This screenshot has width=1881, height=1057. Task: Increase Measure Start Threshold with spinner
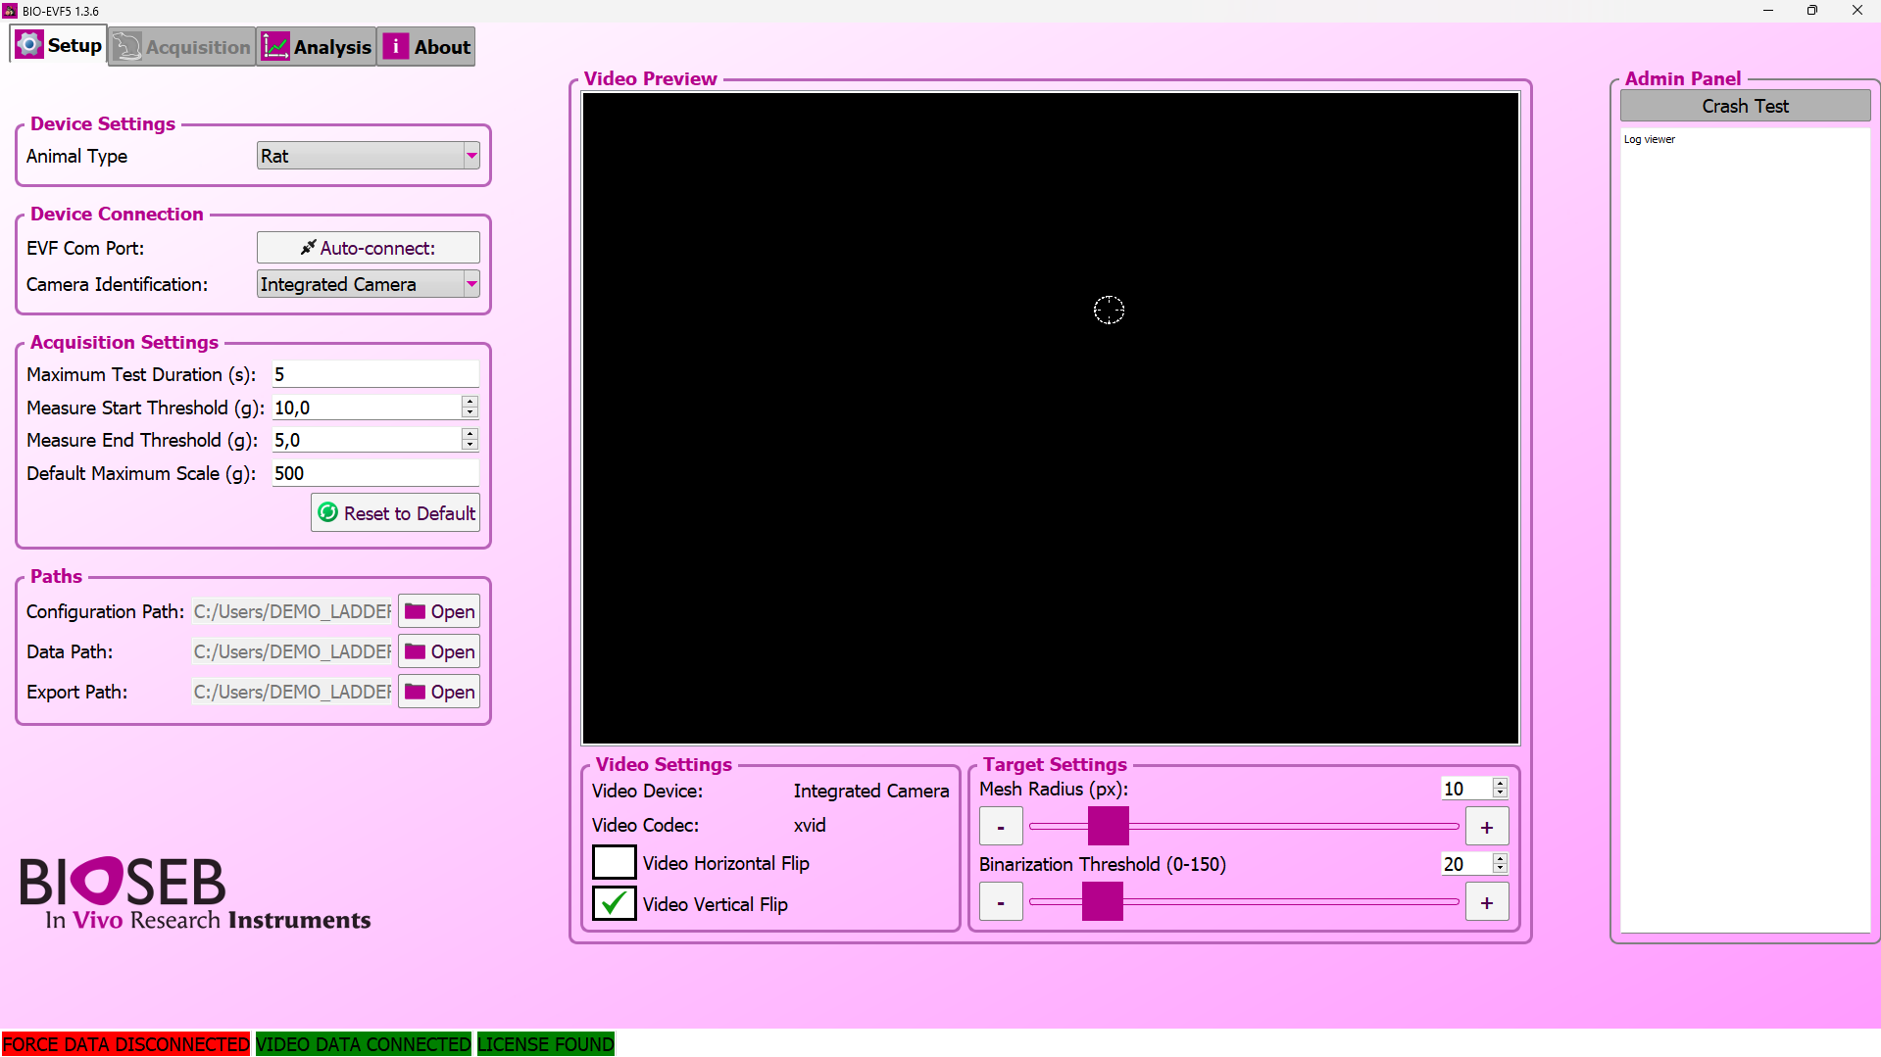point(470,402)
